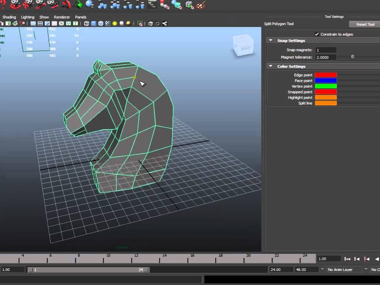Enable the Constrain to edges checkbox
The width and height of the screenshot is (380, 285).
tap(318, 34)
